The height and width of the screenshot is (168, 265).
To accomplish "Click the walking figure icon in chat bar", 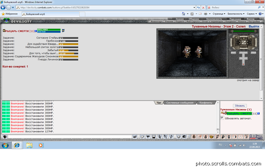I will [x=159, y=137].
